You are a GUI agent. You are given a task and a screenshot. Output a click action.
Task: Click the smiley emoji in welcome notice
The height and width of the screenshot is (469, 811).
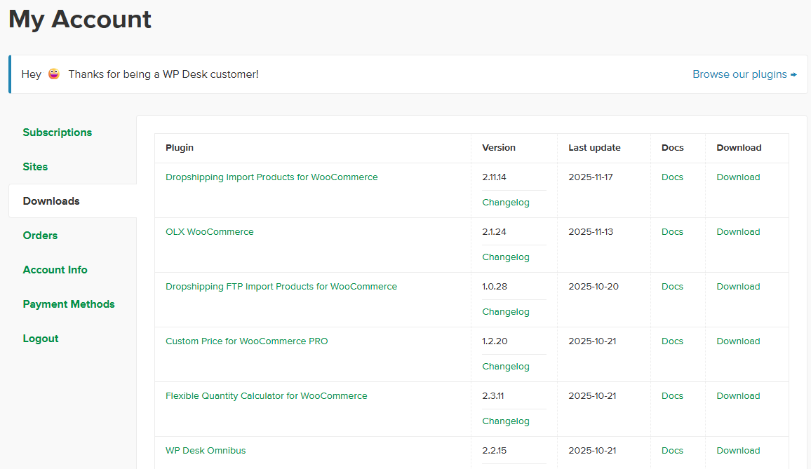(54, 74)
